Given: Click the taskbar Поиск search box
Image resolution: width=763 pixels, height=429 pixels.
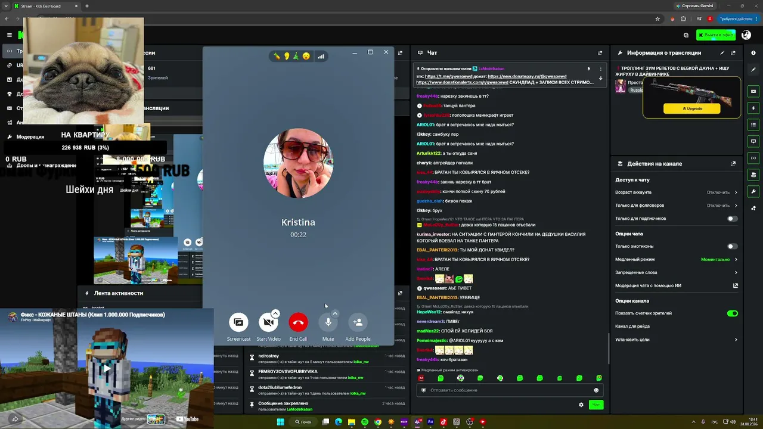Looking at the screenshot, I should pyautogui.click(x=303, y=422).
